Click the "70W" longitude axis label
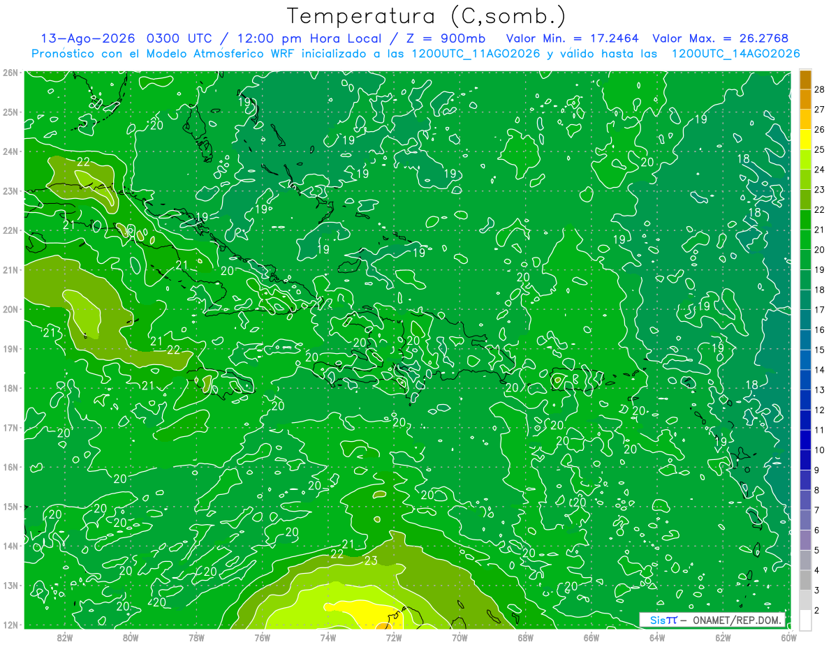Screen dimensions: 838x647 pyautogui.click(x=460, y=638)
